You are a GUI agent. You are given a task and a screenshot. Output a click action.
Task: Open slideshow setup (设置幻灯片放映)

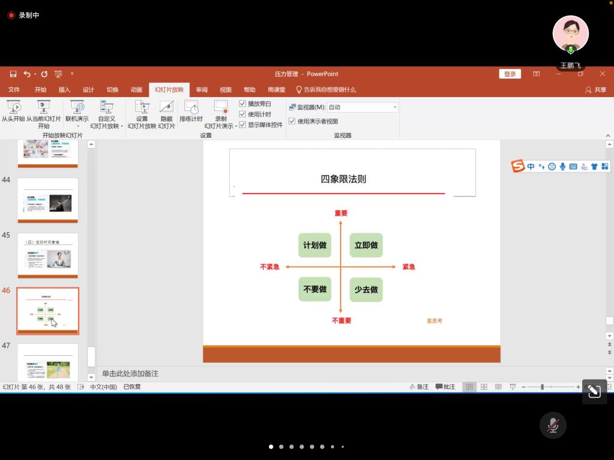142,112
